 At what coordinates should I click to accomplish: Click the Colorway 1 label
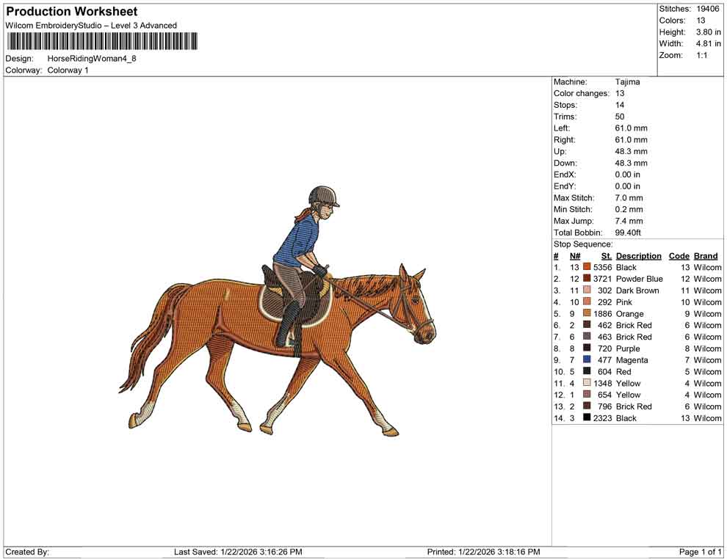tap(67, 70)
